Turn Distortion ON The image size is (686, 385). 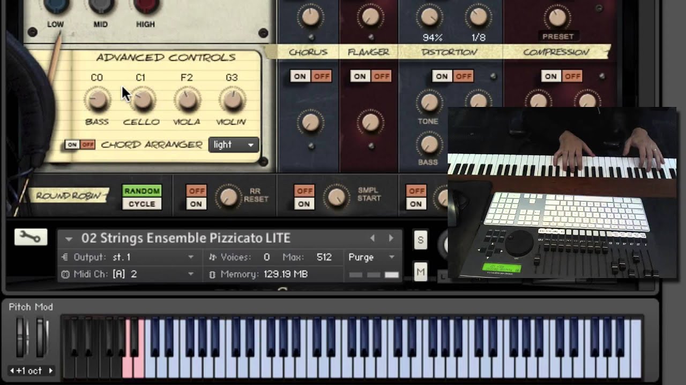pos(442,76)
